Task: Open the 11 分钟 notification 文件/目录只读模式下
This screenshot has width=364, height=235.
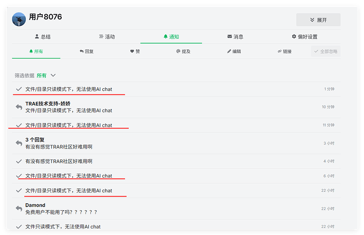Action: tap(176, 125)
